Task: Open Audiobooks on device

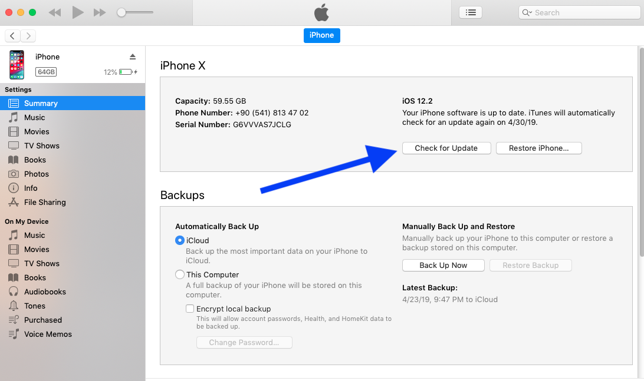Action: pyautogui.click(x=73, y=291)
